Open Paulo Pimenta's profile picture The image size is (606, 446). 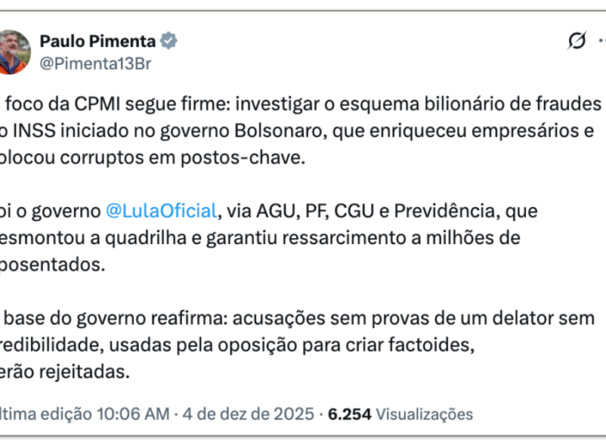tap(15, 51)
